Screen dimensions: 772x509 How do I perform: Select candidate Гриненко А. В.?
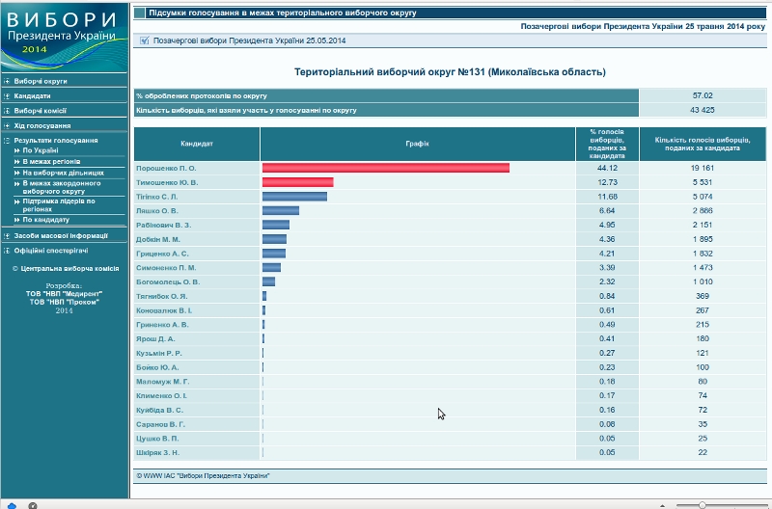(x=162, y=325)
